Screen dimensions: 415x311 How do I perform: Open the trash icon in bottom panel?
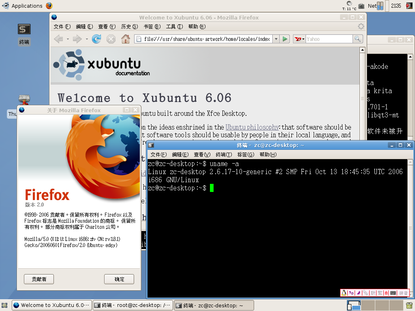coord(409,305)
